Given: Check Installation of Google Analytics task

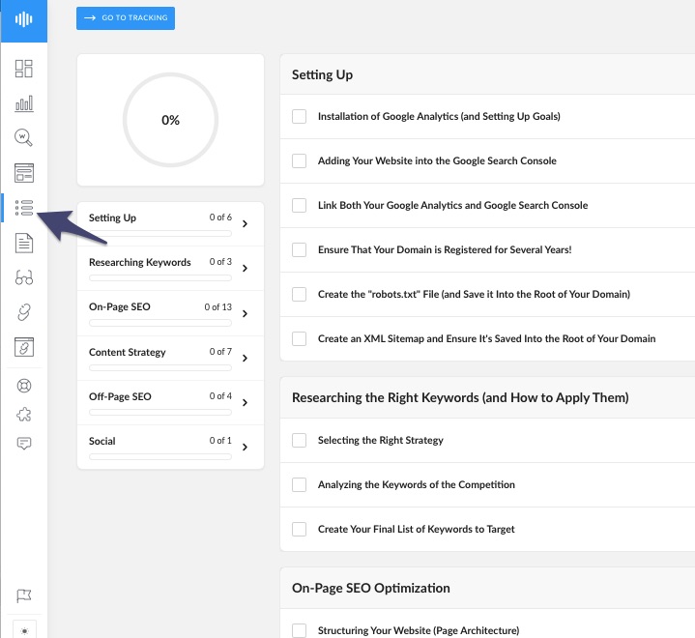Looking at the screenshot, I should [300, 117].
